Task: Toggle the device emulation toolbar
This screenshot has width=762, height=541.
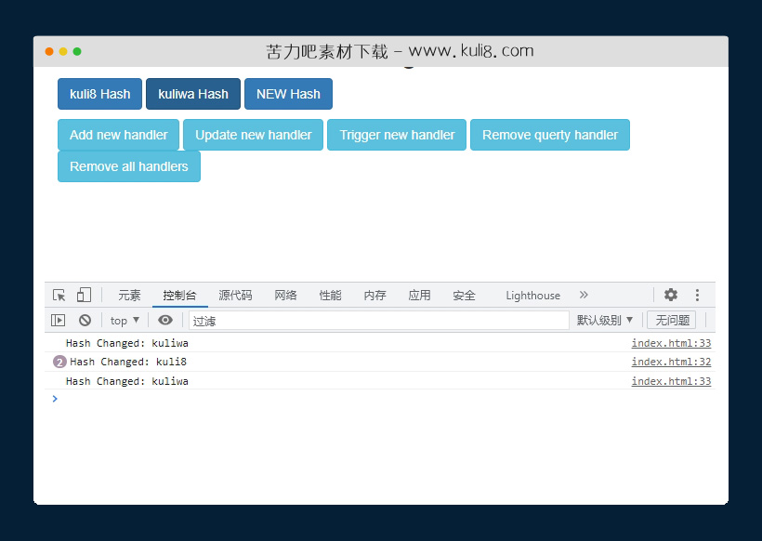Action: click(84, 295)
